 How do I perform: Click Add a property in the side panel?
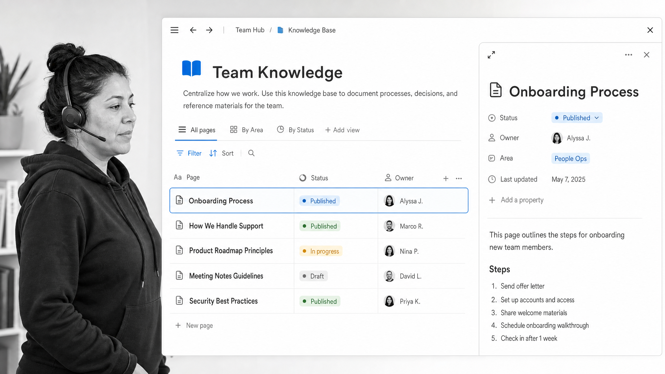click(516, 200)
